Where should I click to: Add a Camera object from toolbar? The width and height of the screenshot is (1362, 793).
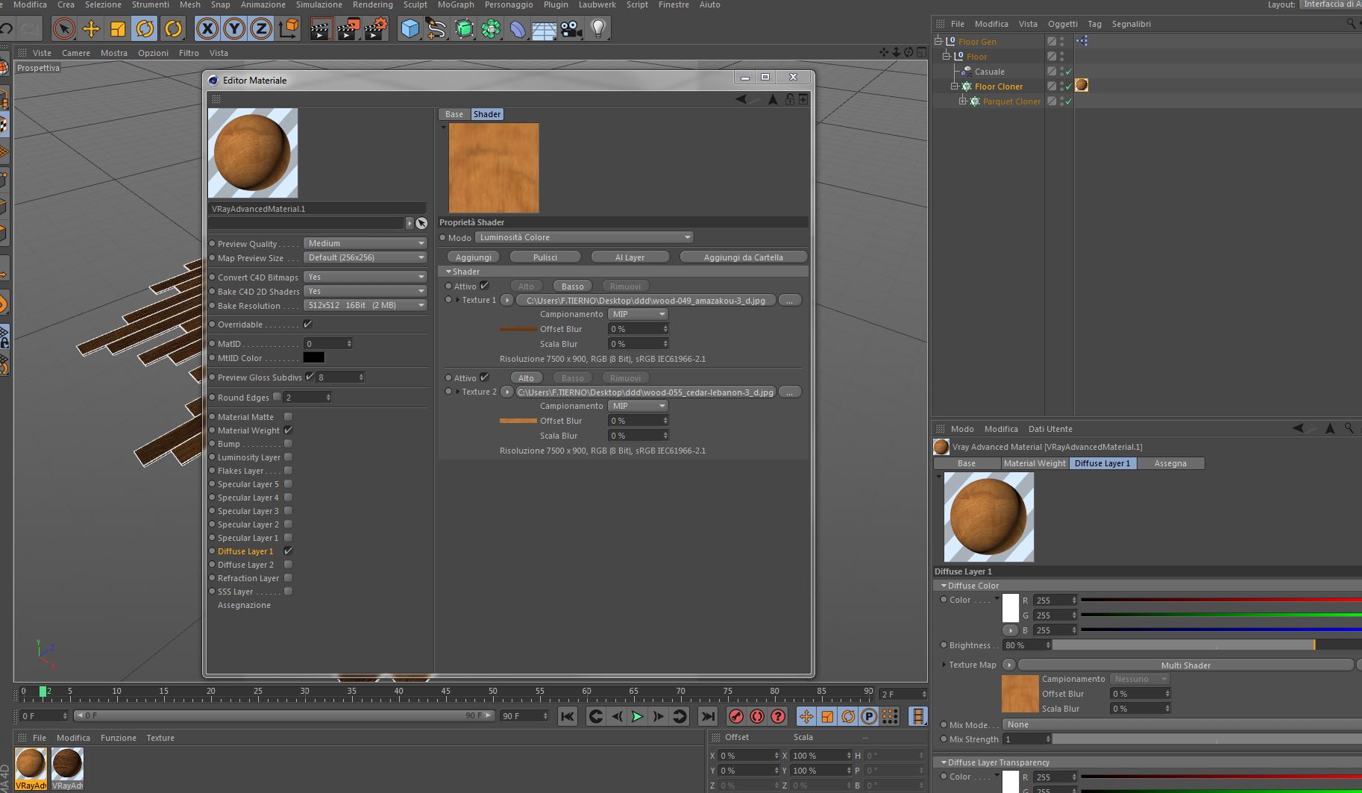[x=571, y=29]
